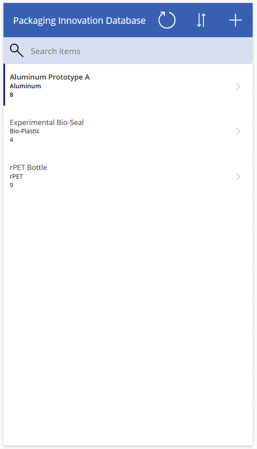Expand the Experimental Bio-Seal details arrow
The height and width of the screenshot is (449, 257).
pyautogui.click(x=238, y=131)
